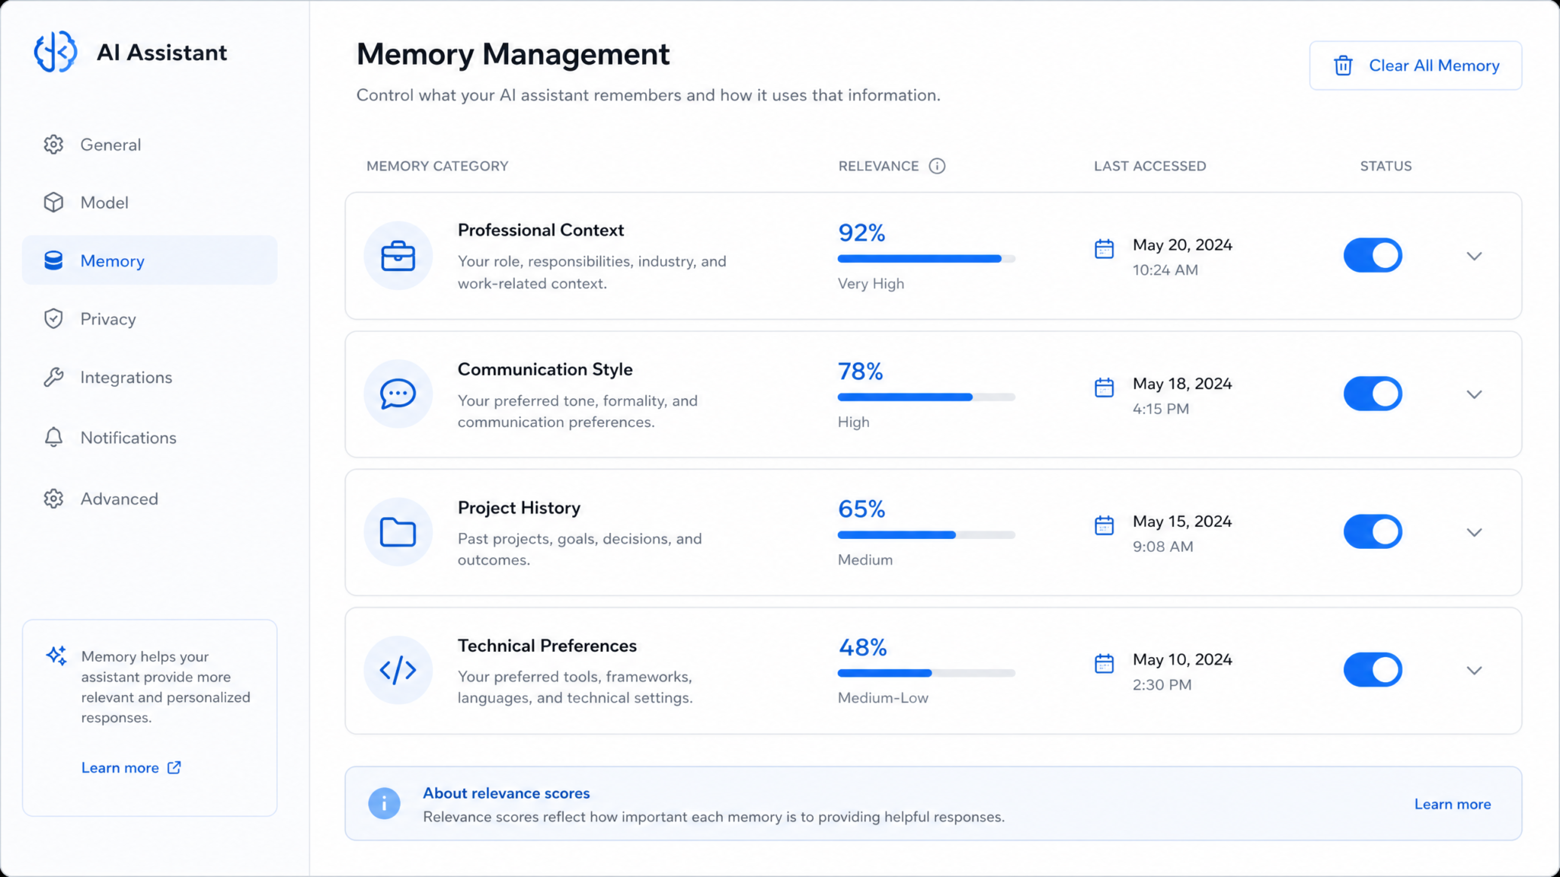The image size is (1560, 877).
Task: Switch off Technical Preferences memory toggle
Action: (1373, 670)
